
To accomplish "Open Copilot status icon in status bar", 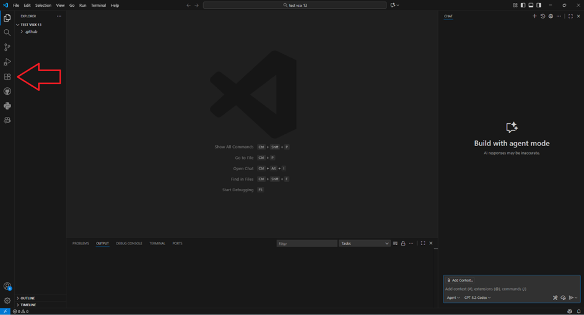I will 570,311.
